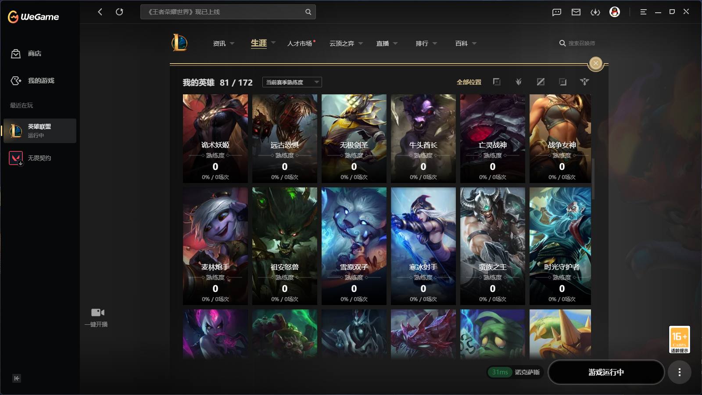
Task: Collapse the left sidebar
Action: pyautogui.click(x=17, y=378)
